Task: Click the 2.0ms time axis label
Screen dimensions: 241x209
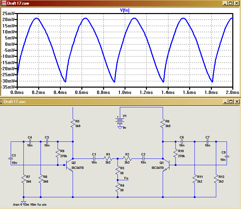Action: tap(233, 92)
